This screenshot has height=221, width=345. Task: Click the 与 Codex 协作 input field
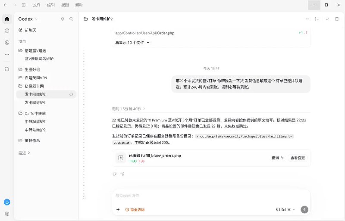211,196
